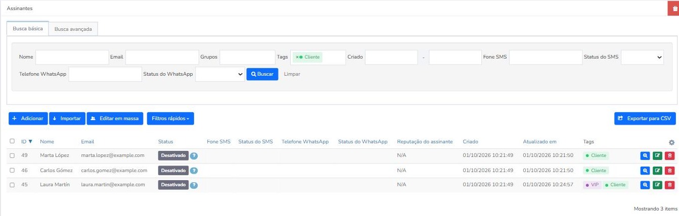Click the Buscar button
679x216 pixels.
[x=262, y=74]
